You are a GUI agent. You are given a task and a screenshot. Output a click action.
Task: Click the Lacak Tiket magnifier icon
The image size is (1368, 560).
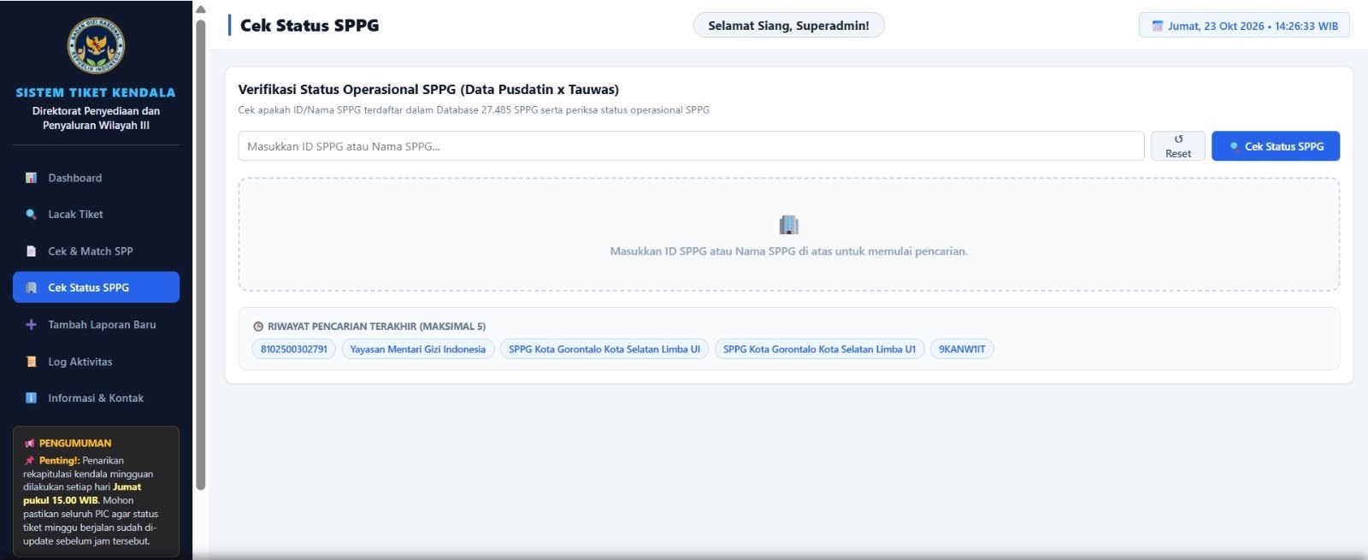click(x=31, y=215)
